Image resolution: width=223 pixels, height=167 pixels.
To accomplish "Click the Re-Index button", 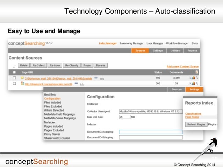I will [x=55, y=66].
